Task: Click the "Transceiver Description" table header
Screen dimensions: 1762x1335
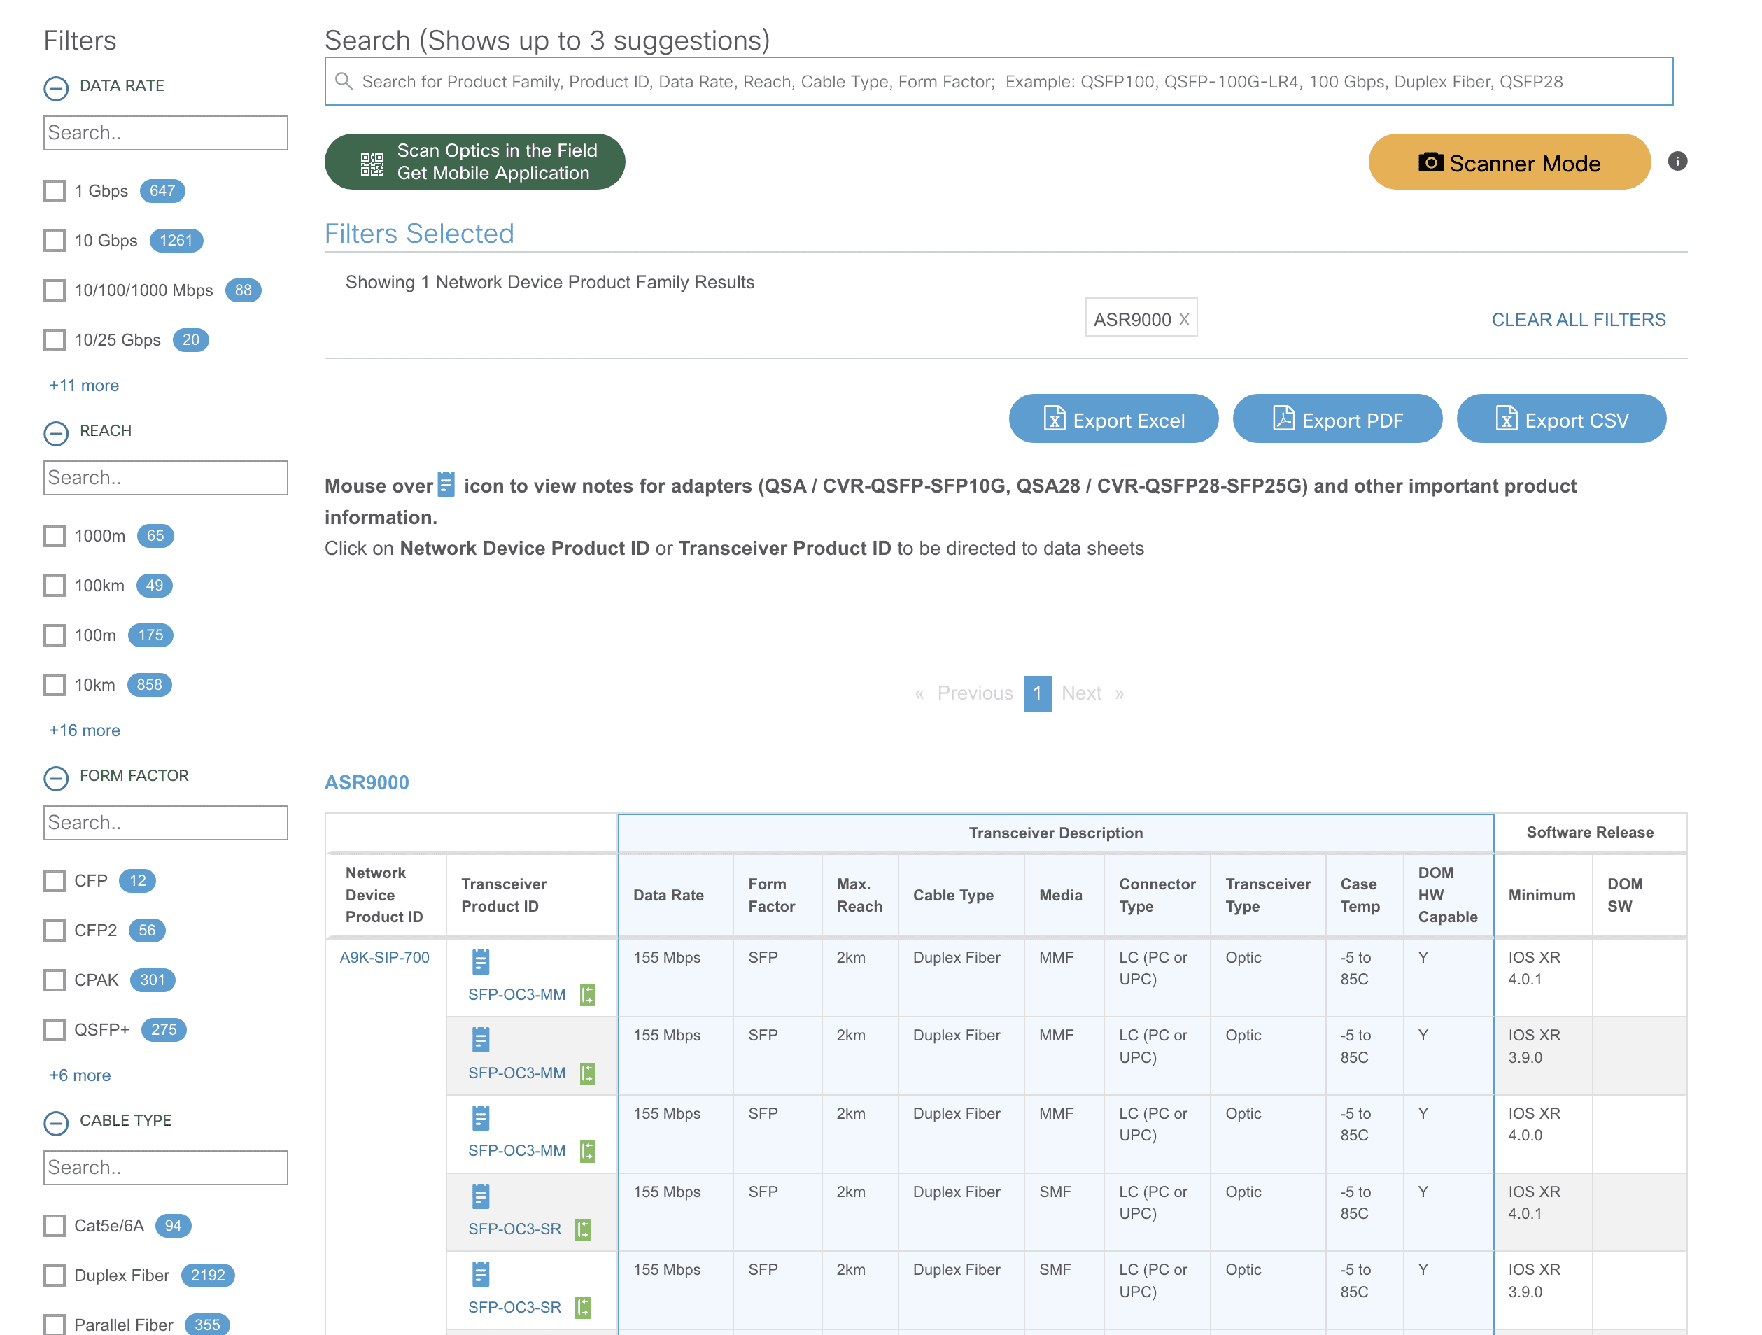Action: coord(1055,833)
